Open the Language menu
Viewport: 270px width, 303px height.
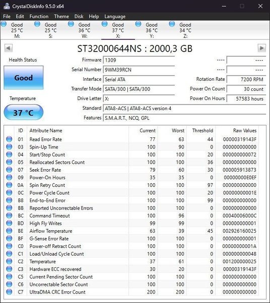click(x=115, y=17)
